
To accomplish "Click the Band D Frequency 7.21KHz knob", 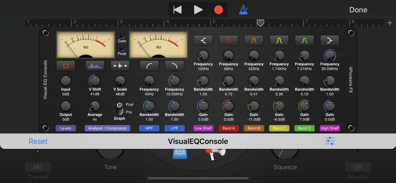I will click(x=304, y=56).
